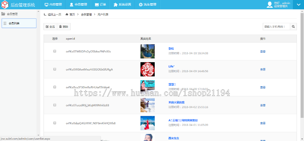Open the avatar of the 网络营销策划 user
304x141 pixels.
pyautogui.click(x=148, y=123)
